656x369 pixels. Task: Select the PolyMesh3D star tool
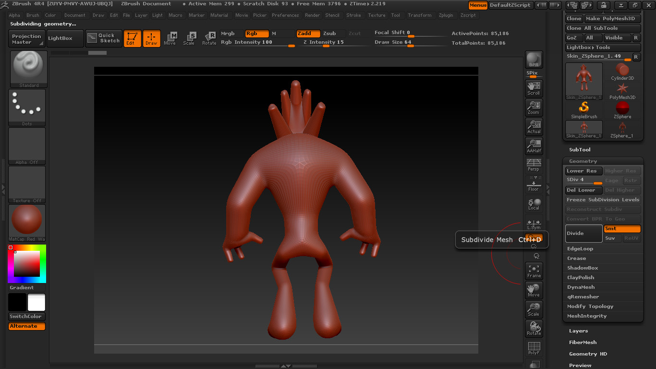[x=622, y=91]
